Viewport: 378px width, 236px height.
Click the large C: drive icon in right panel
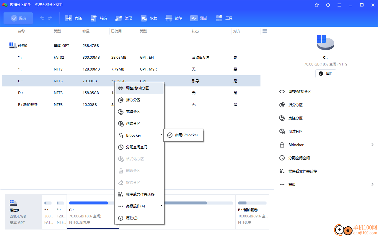click(x=325, y=43)
